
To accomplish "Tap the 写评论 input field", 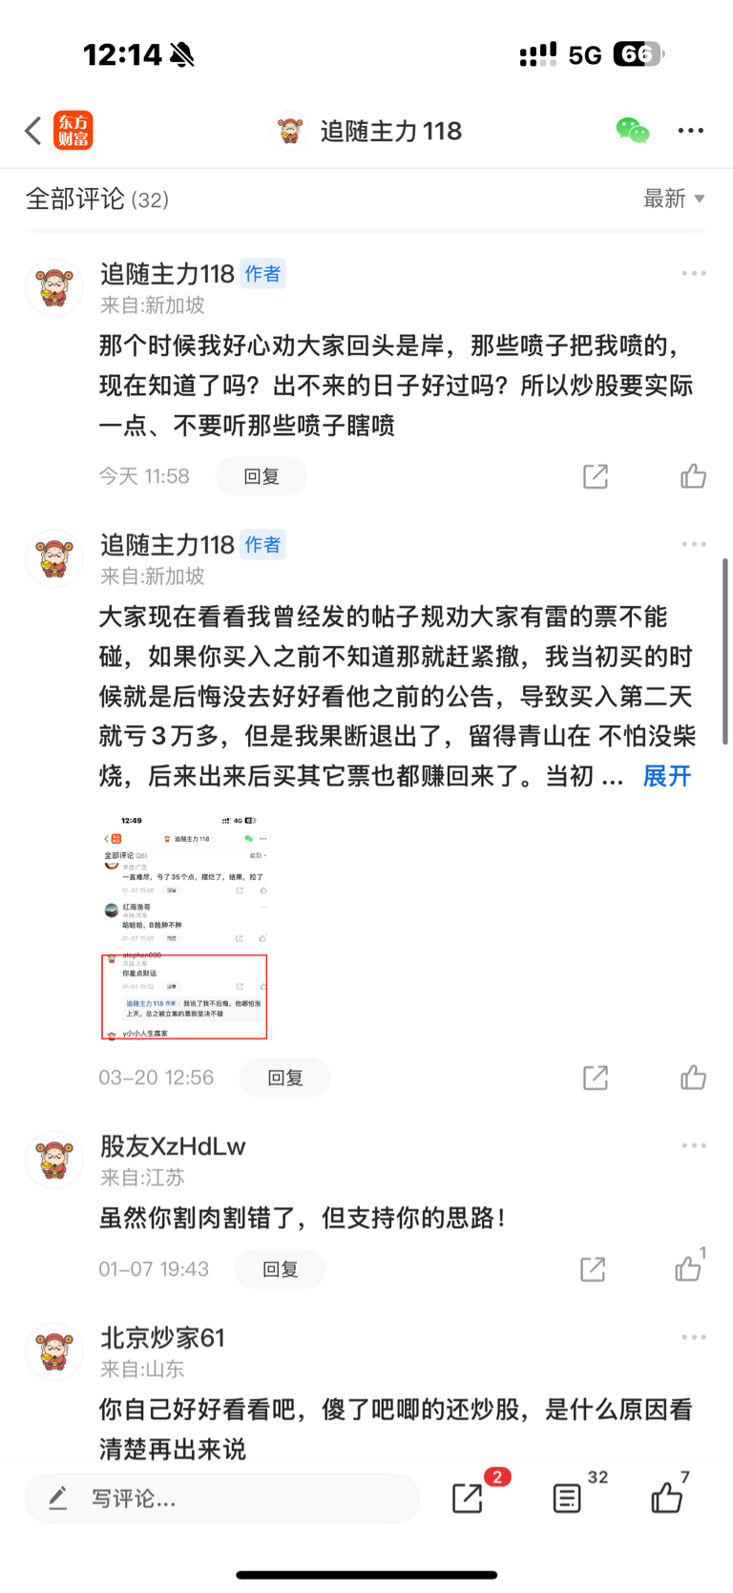I will (x=222, y=1499).
